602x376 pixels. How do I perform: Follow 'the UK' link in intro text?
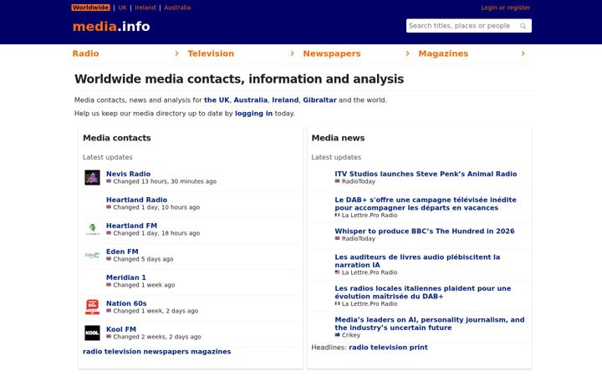pyautogui.click(x=217, y=100)
